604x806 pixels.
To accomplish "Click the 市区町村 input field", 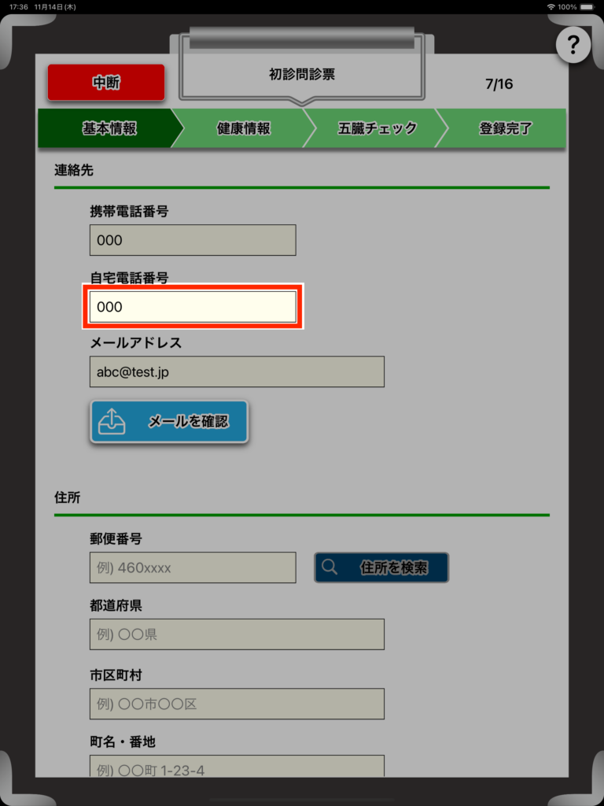I will pyautogui.click(x=237, y=704).
